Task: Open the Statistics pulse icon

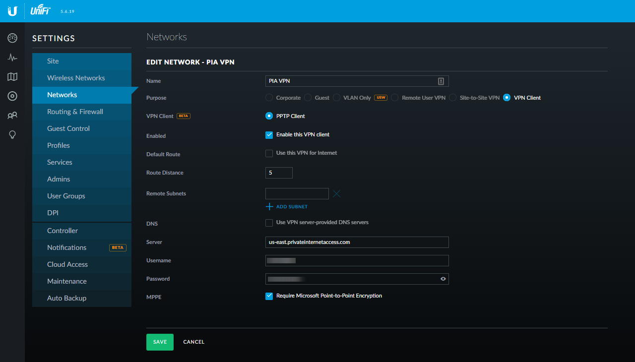Action: (12, 58)
